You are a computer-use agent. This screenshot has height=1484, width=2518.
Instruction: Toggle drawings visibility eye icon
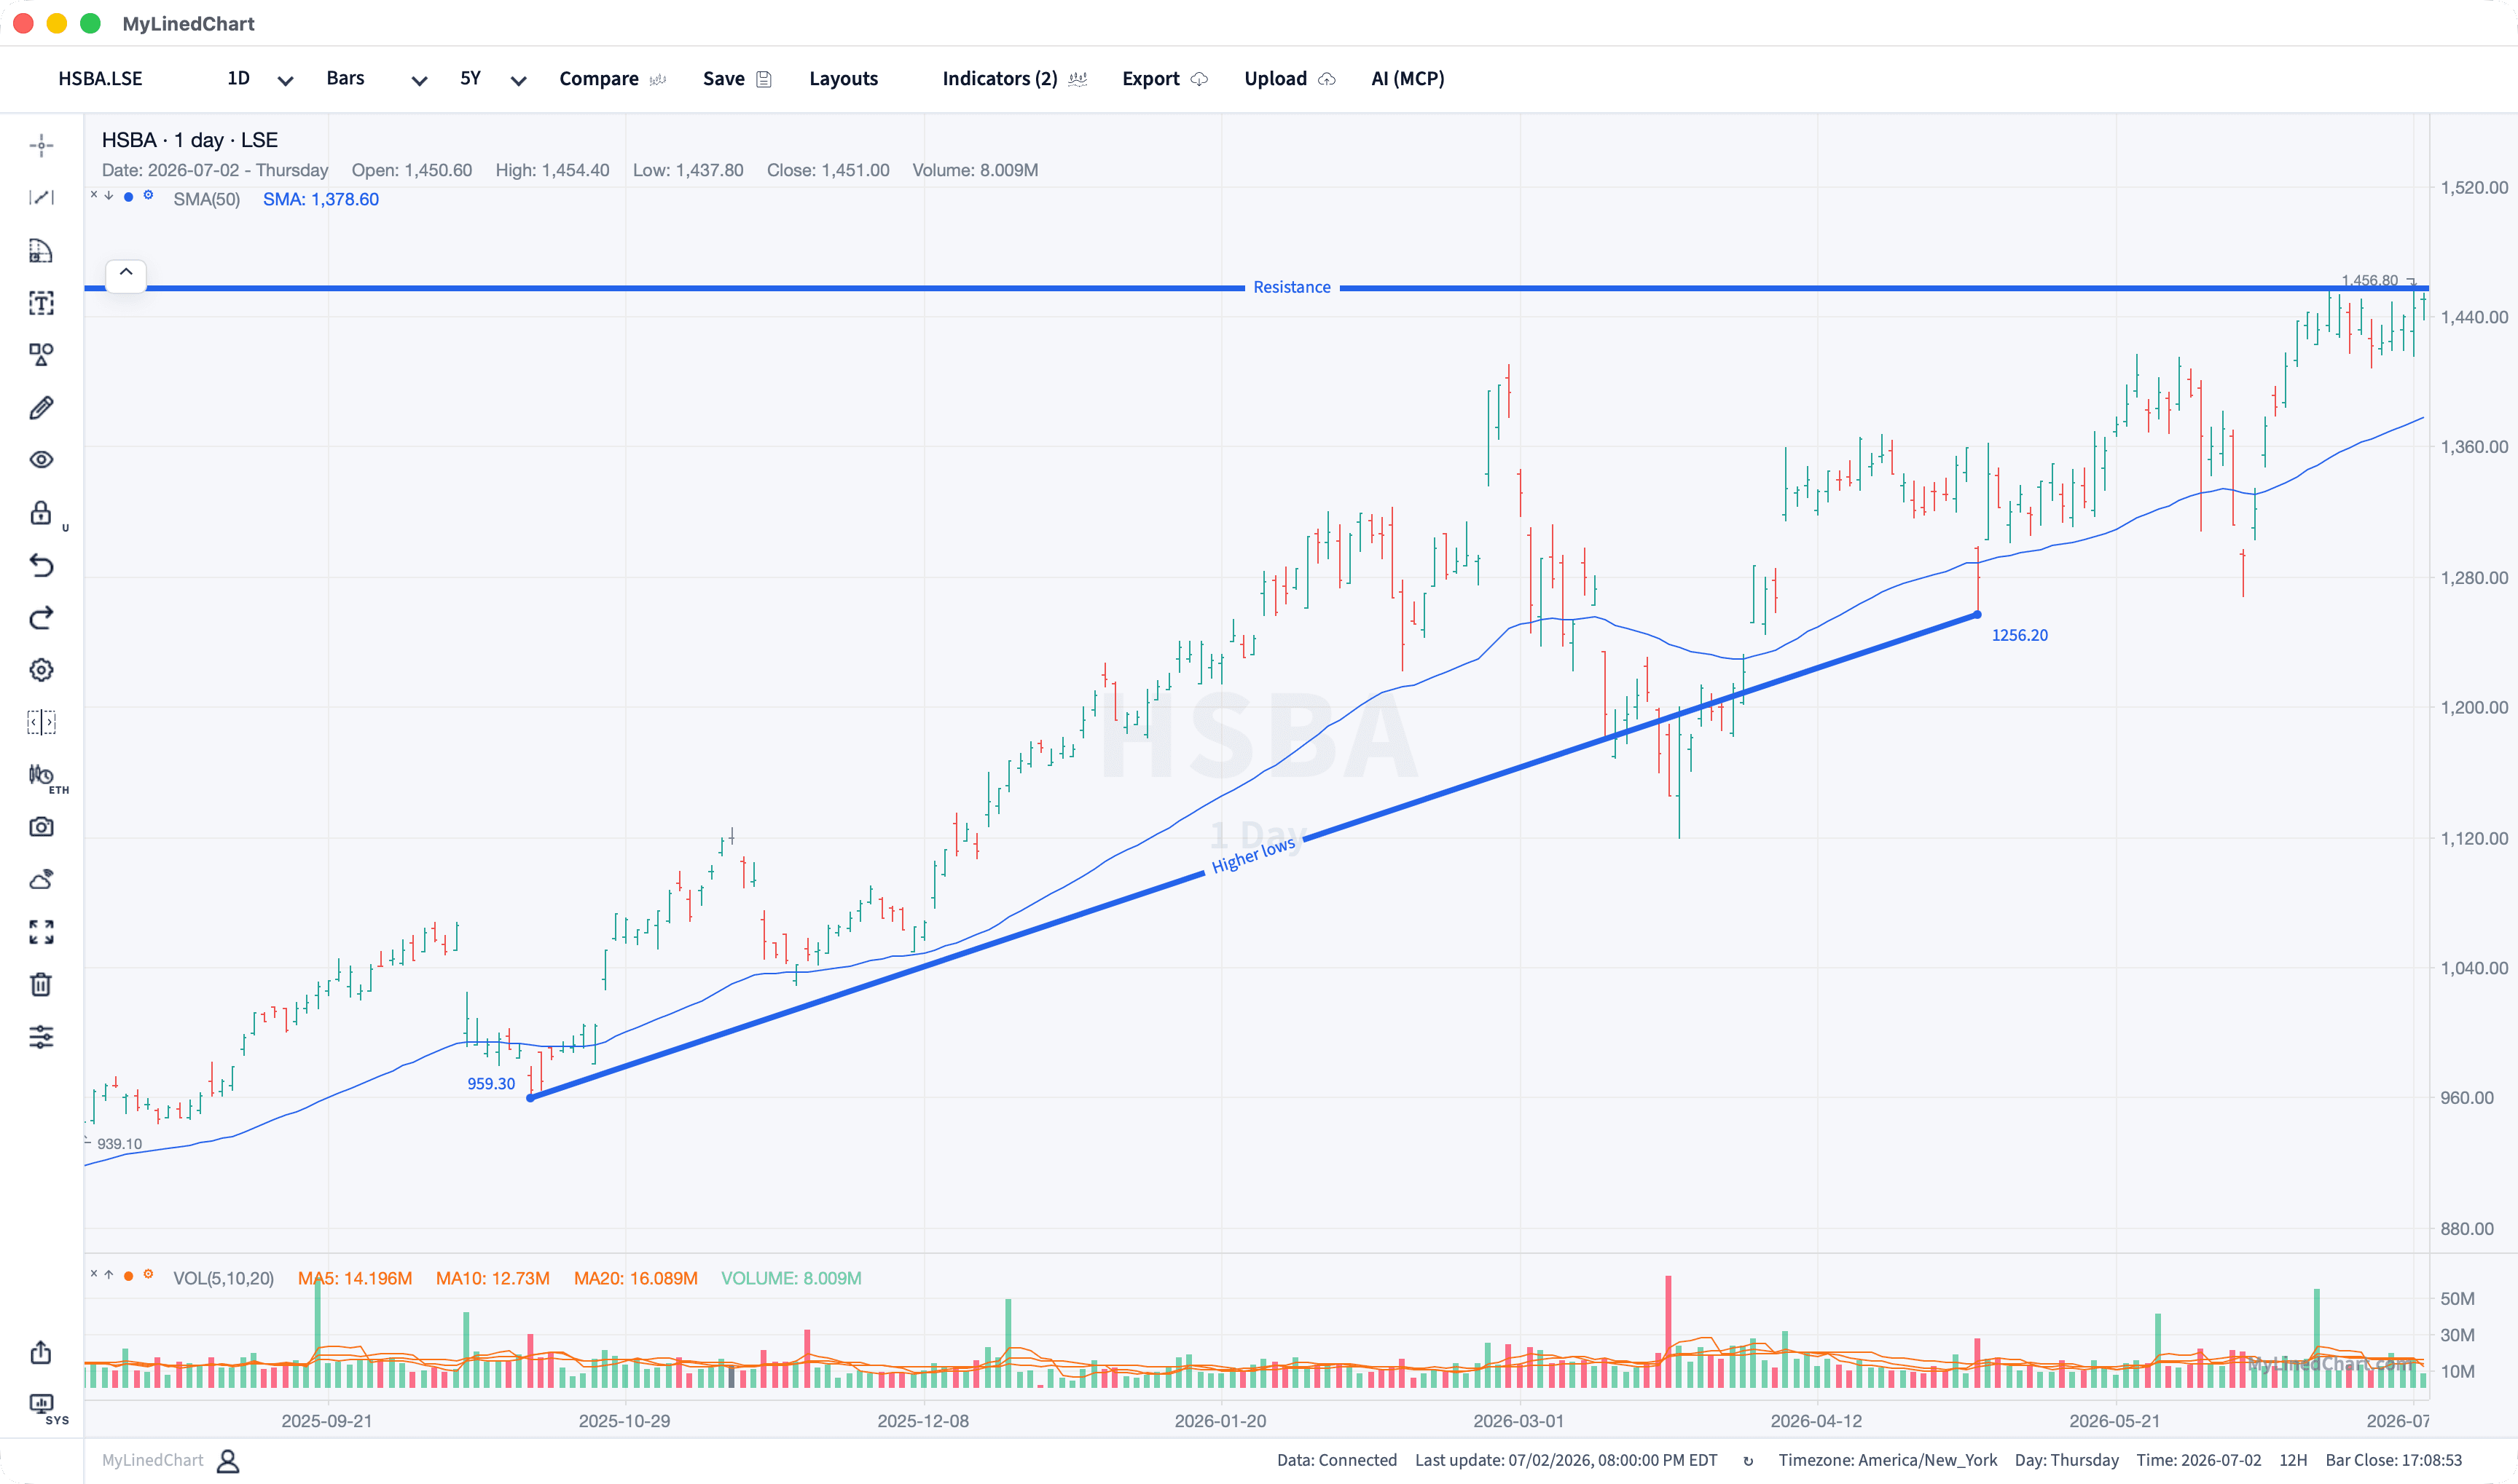[x=41, y=460]
